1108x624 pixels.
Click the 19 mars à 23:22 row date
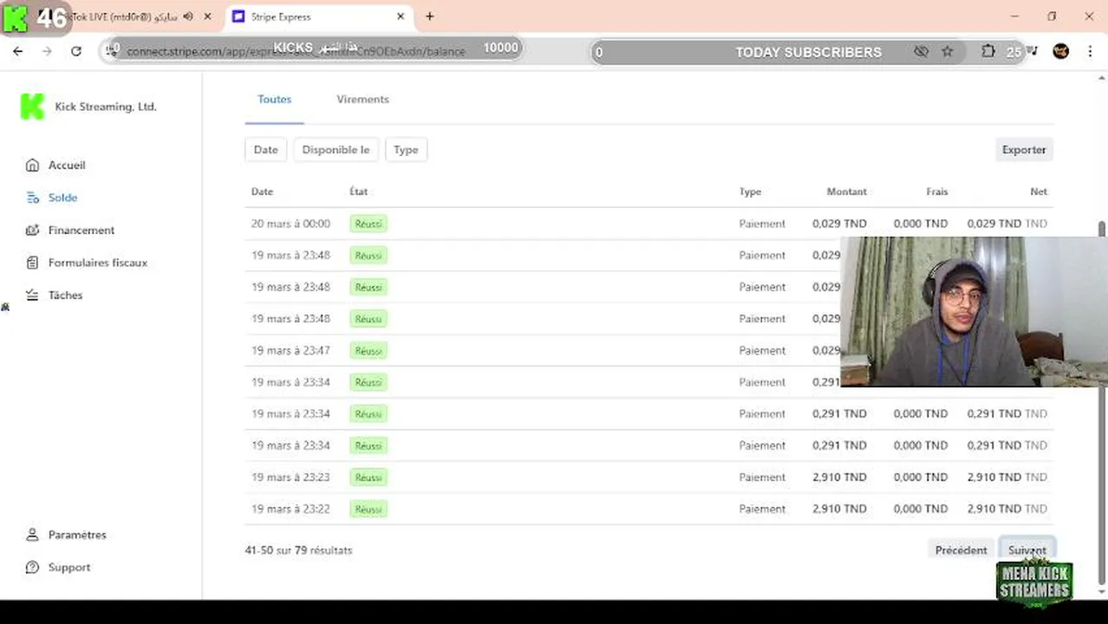coord(290,509)
